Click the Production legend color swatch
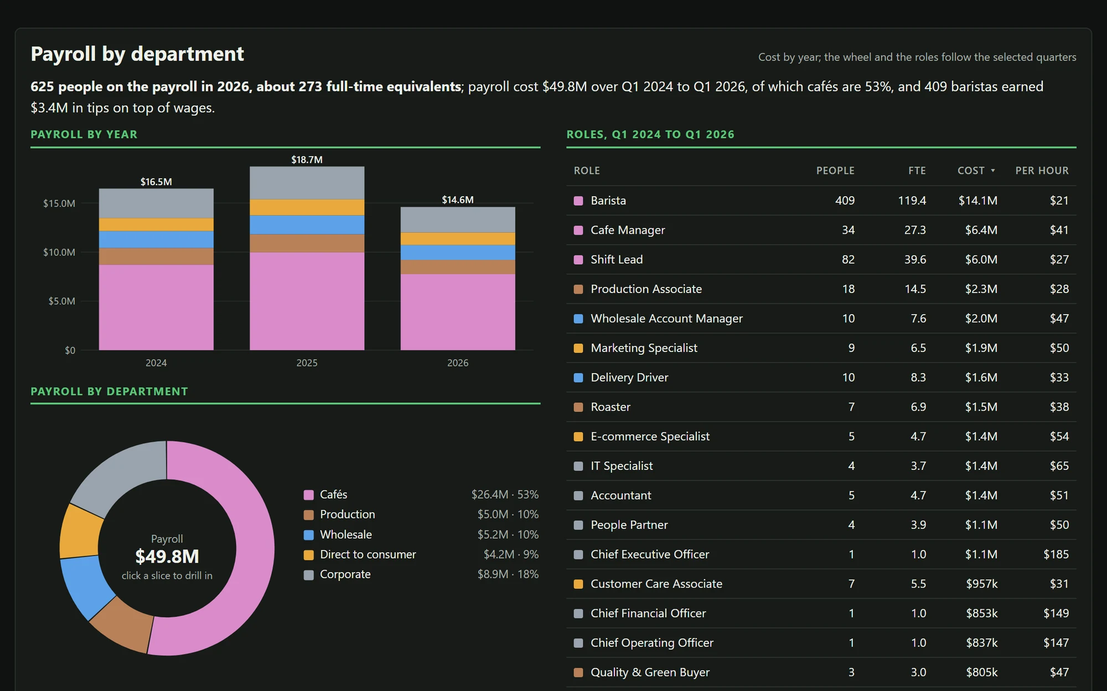The image size is (1107, 691). 309,515
